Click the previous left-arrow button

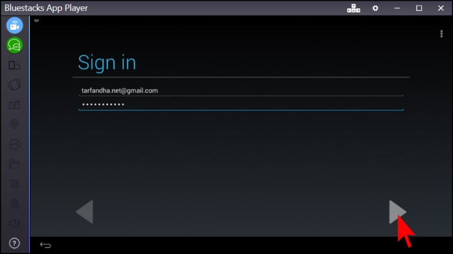(x=85, y=212)
